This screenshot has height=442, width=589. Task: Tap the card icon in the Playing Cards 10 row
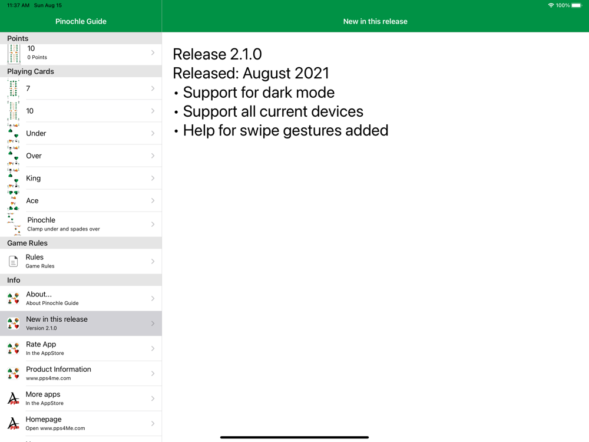pos(13,111)
